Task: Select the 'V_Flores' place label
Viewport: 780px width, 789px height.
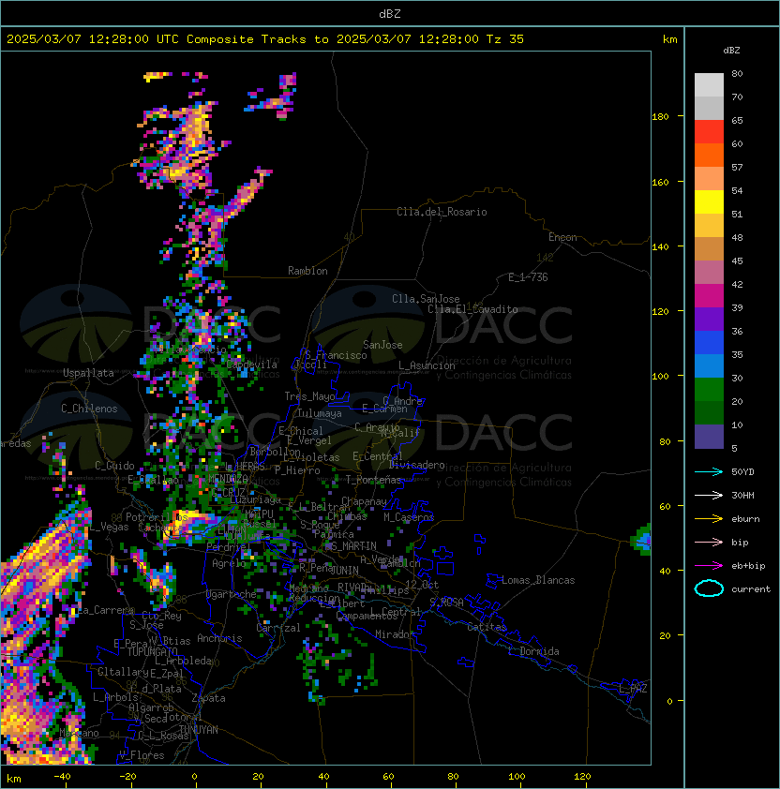Action: tap(142, 755)
